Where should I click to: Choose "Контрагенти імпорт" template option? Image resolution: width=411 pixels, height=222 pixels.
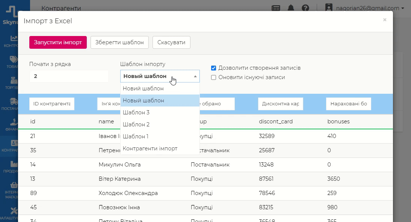coord(150,148)
